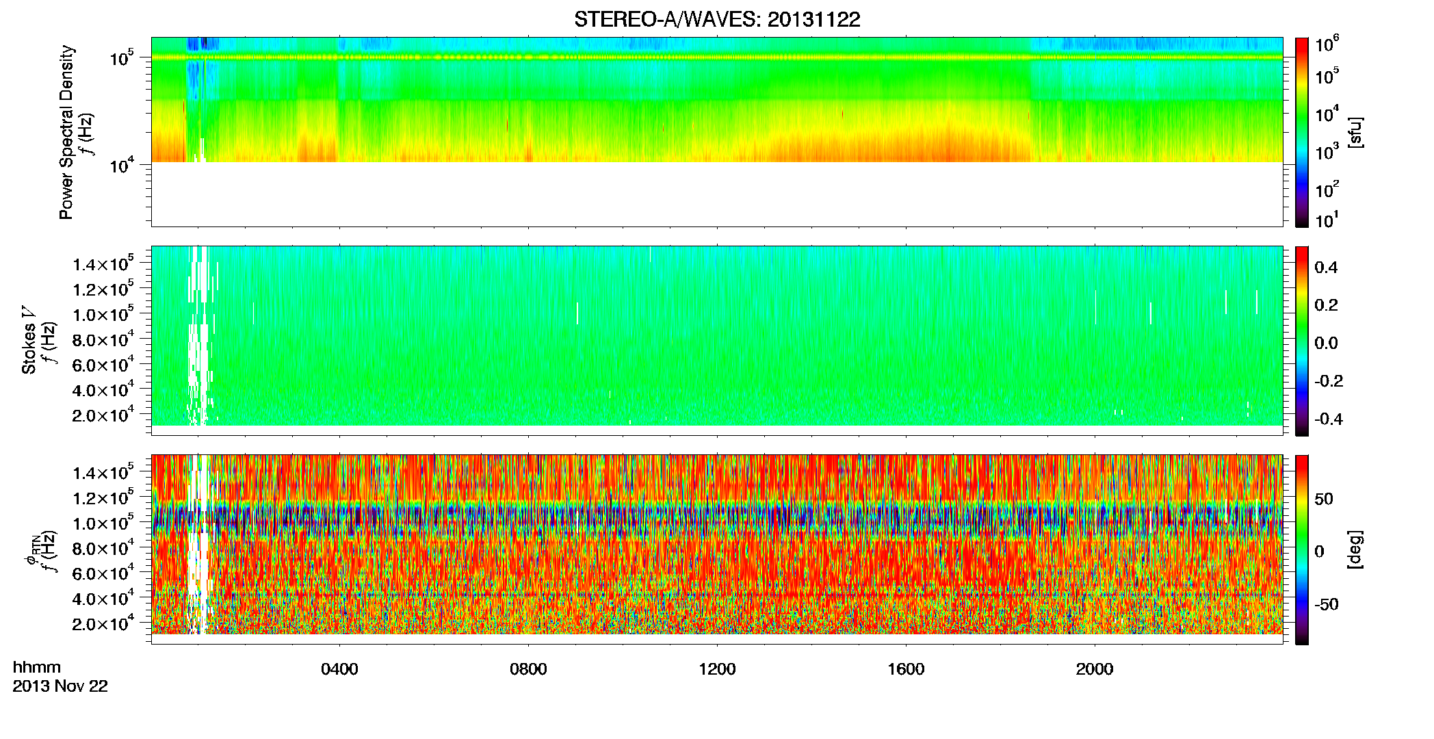The width and height of the screenshot is (1434, 739).
Task: Click the 2000 time tick label
Action: [1095, 669]
